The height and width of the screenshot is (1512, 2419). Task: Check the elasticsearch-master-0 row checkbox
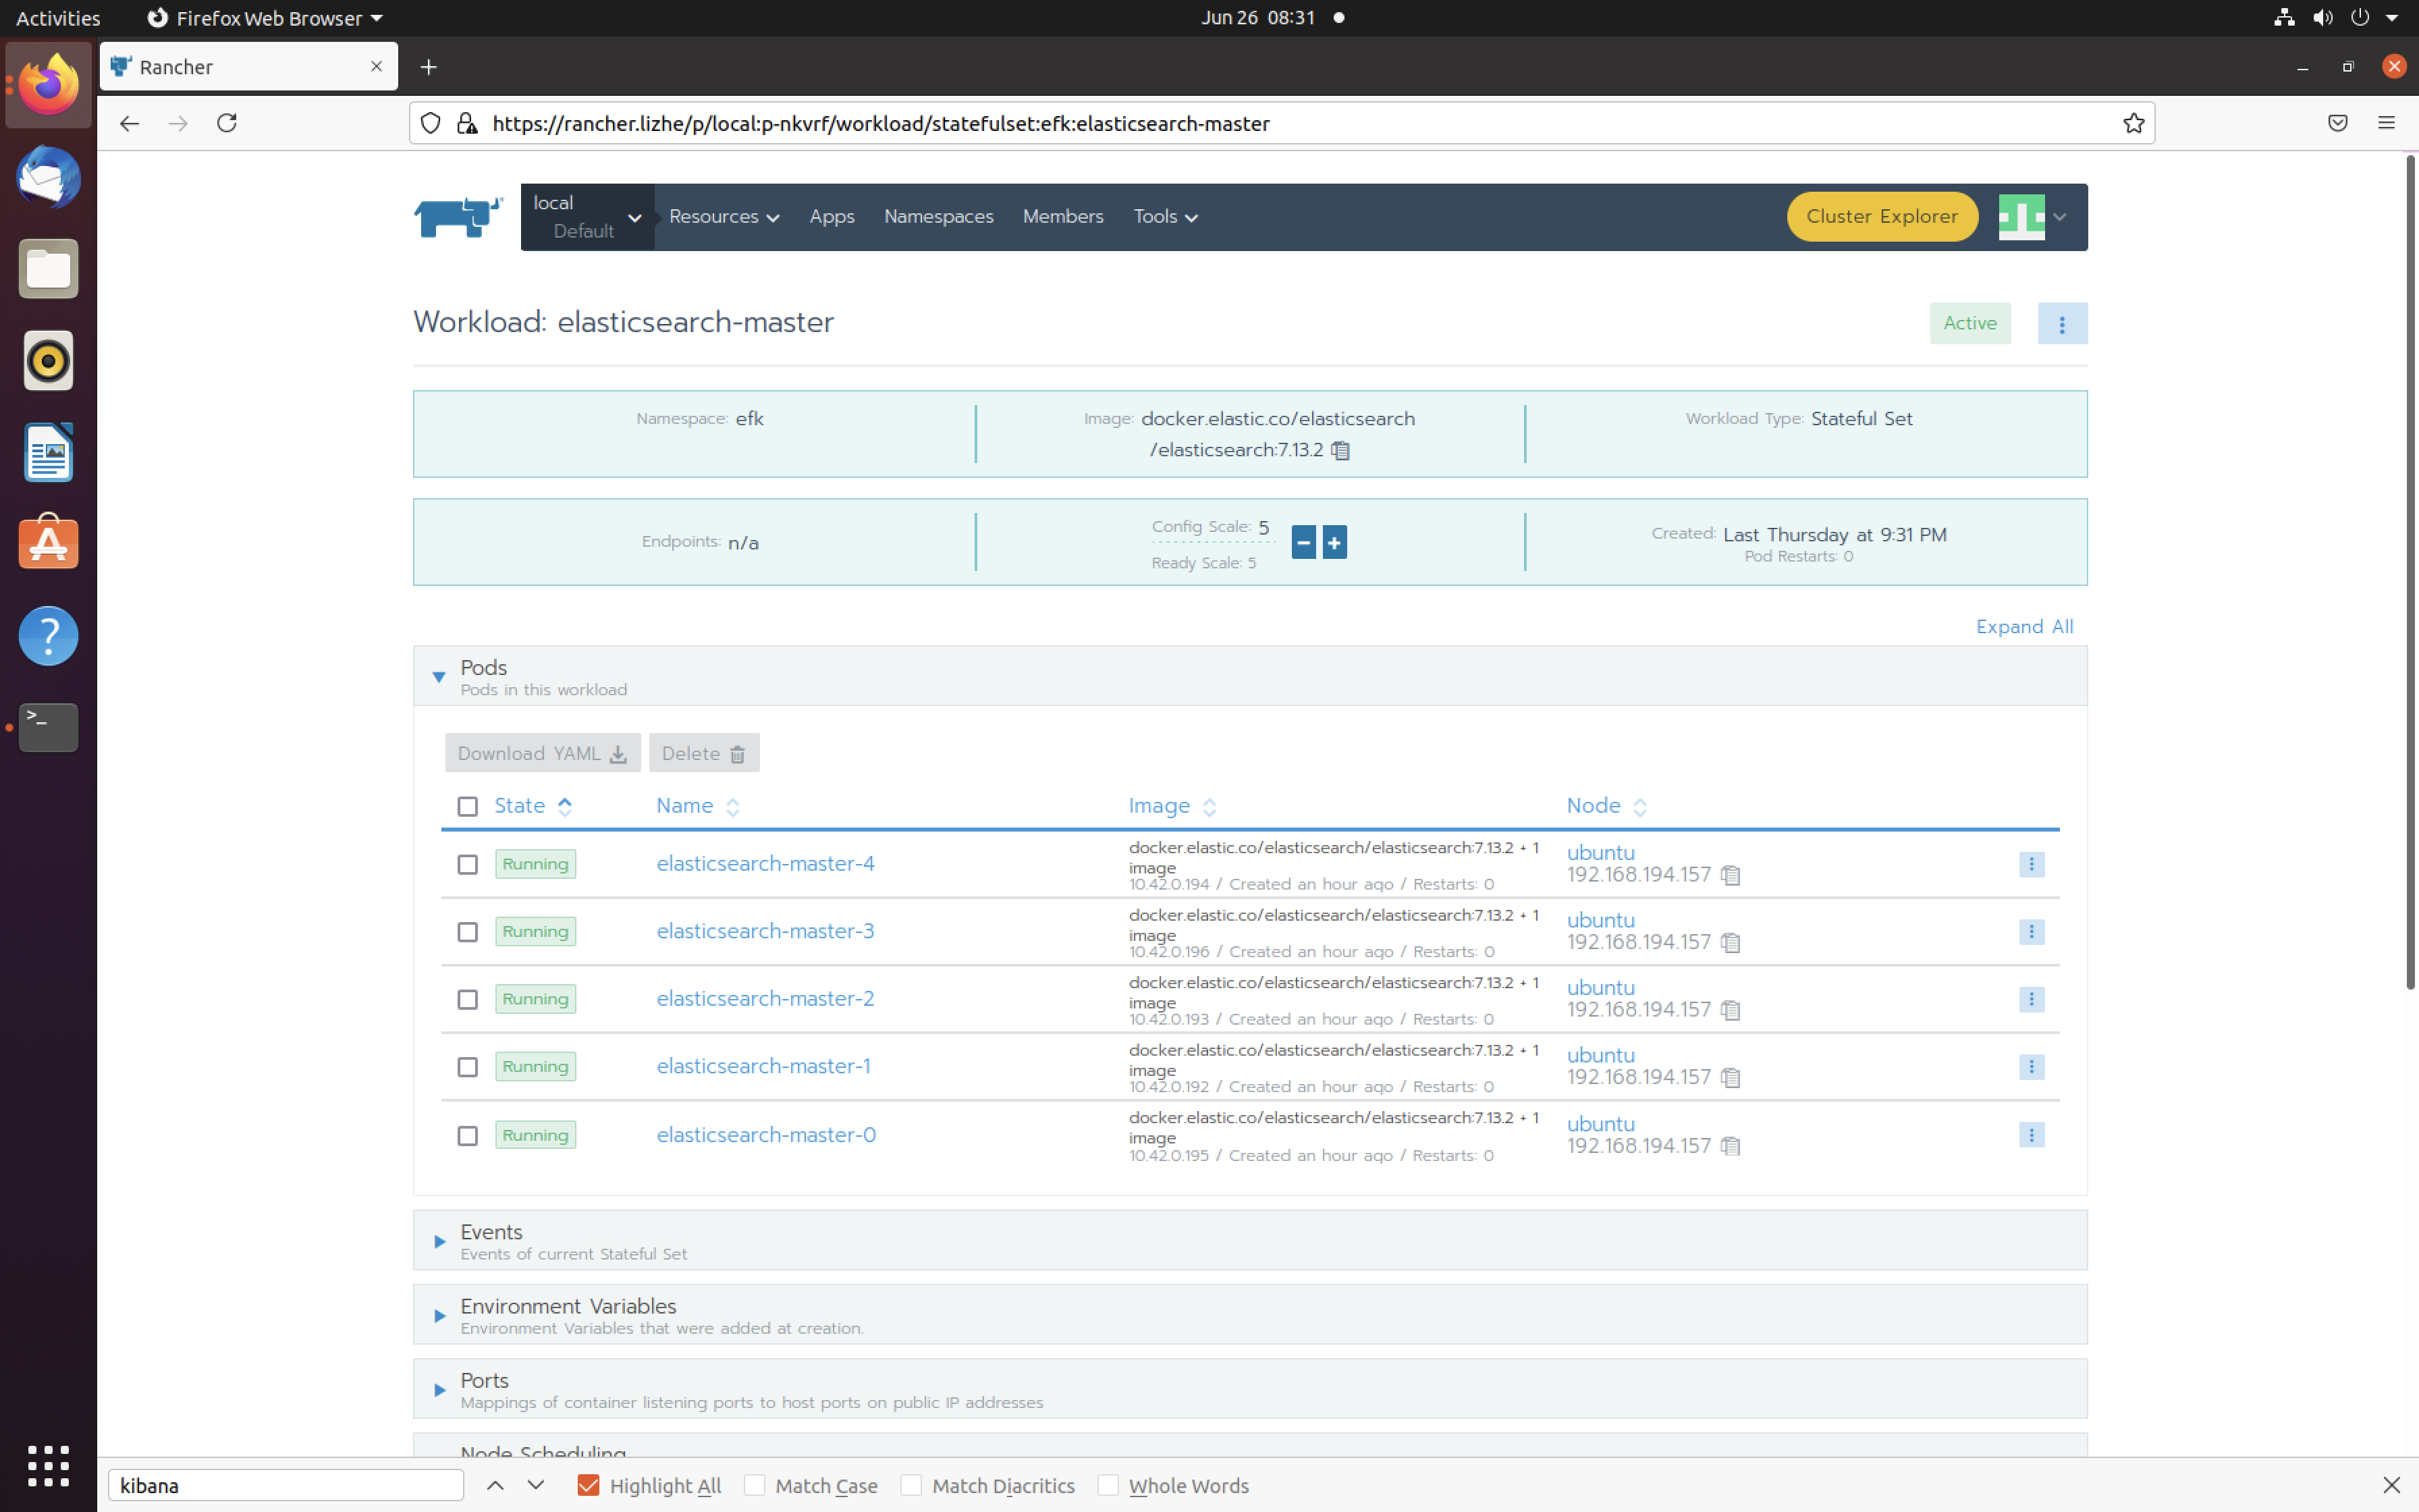(467, 1136)
